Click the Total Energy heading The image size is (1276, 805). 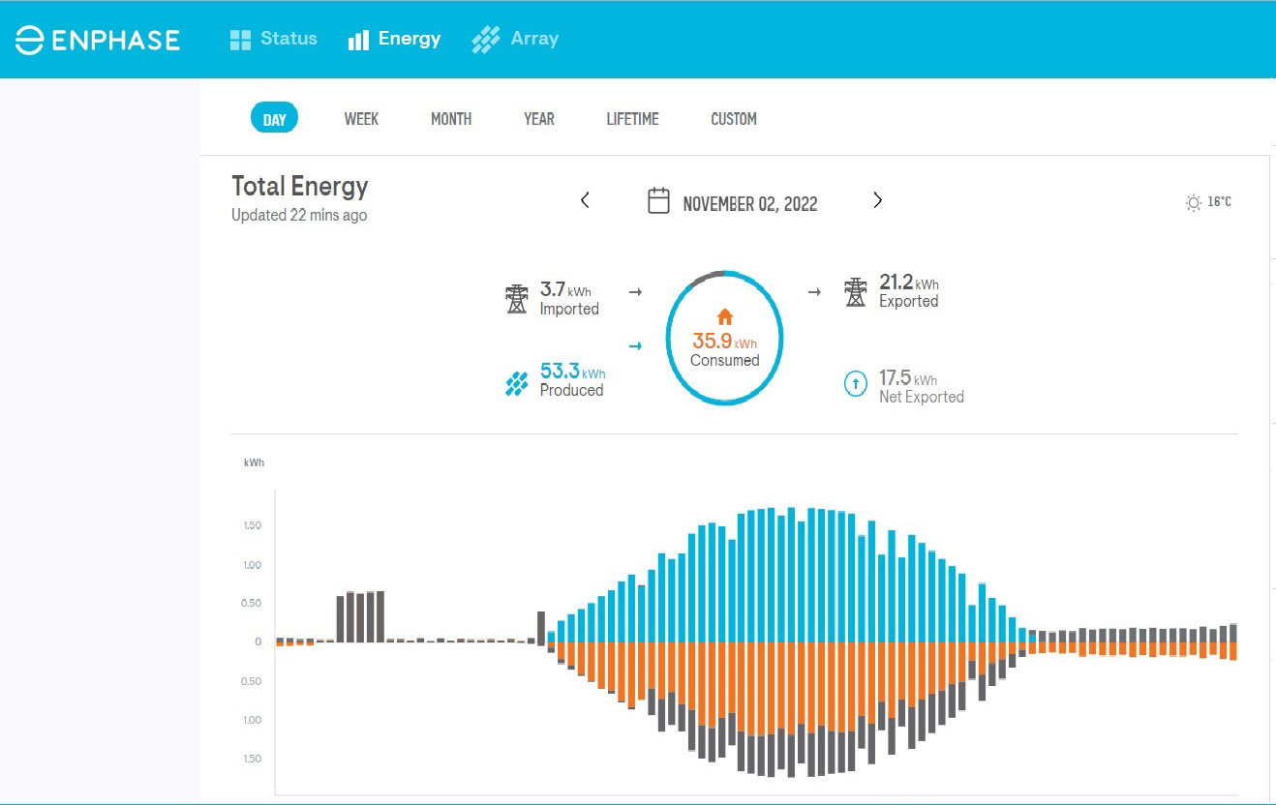click(300, 186)
